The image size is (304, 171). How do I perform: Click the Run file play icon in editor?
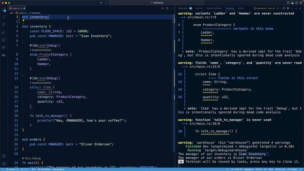click(162, 9)
